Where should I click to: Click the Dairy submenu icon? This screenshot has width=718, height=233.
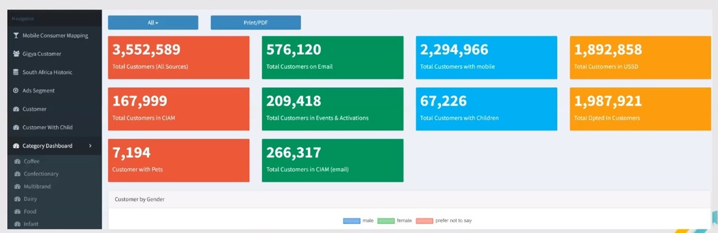click(17, 199)
